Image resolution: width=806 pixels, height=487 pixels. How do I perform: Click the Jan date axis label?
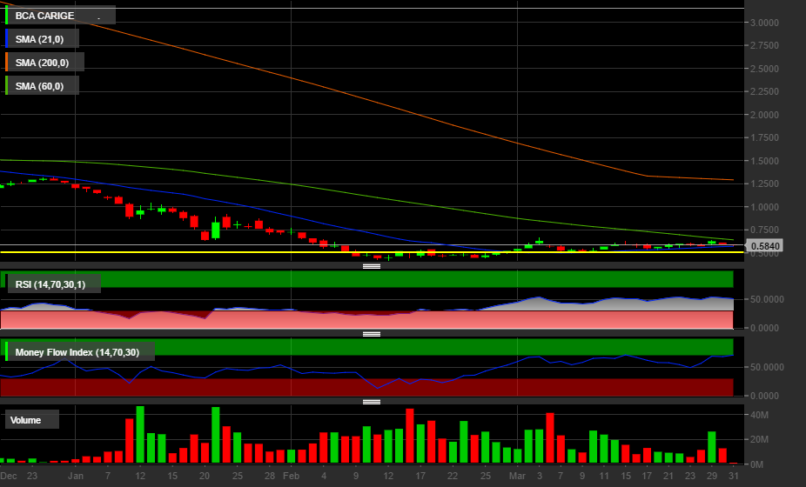click(76, 476)
